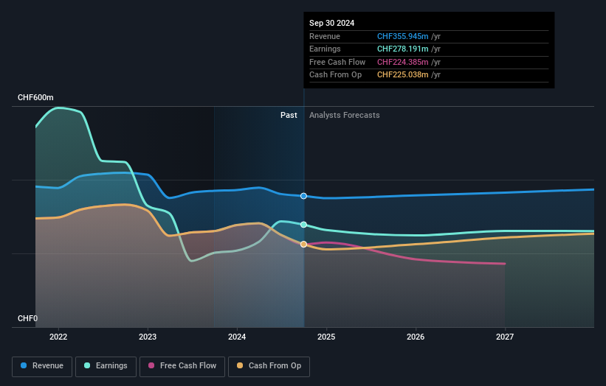The image size is (606, 386).
Task: Toggle the Free Cash Flow legend button
Action: click(x=182, y=366)
